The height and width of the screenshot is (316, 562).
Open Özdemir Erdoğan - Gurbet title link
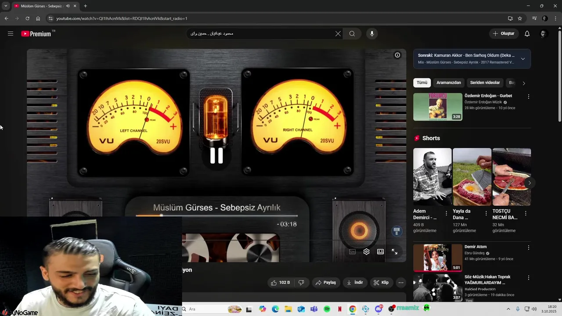tap(488, 96)
